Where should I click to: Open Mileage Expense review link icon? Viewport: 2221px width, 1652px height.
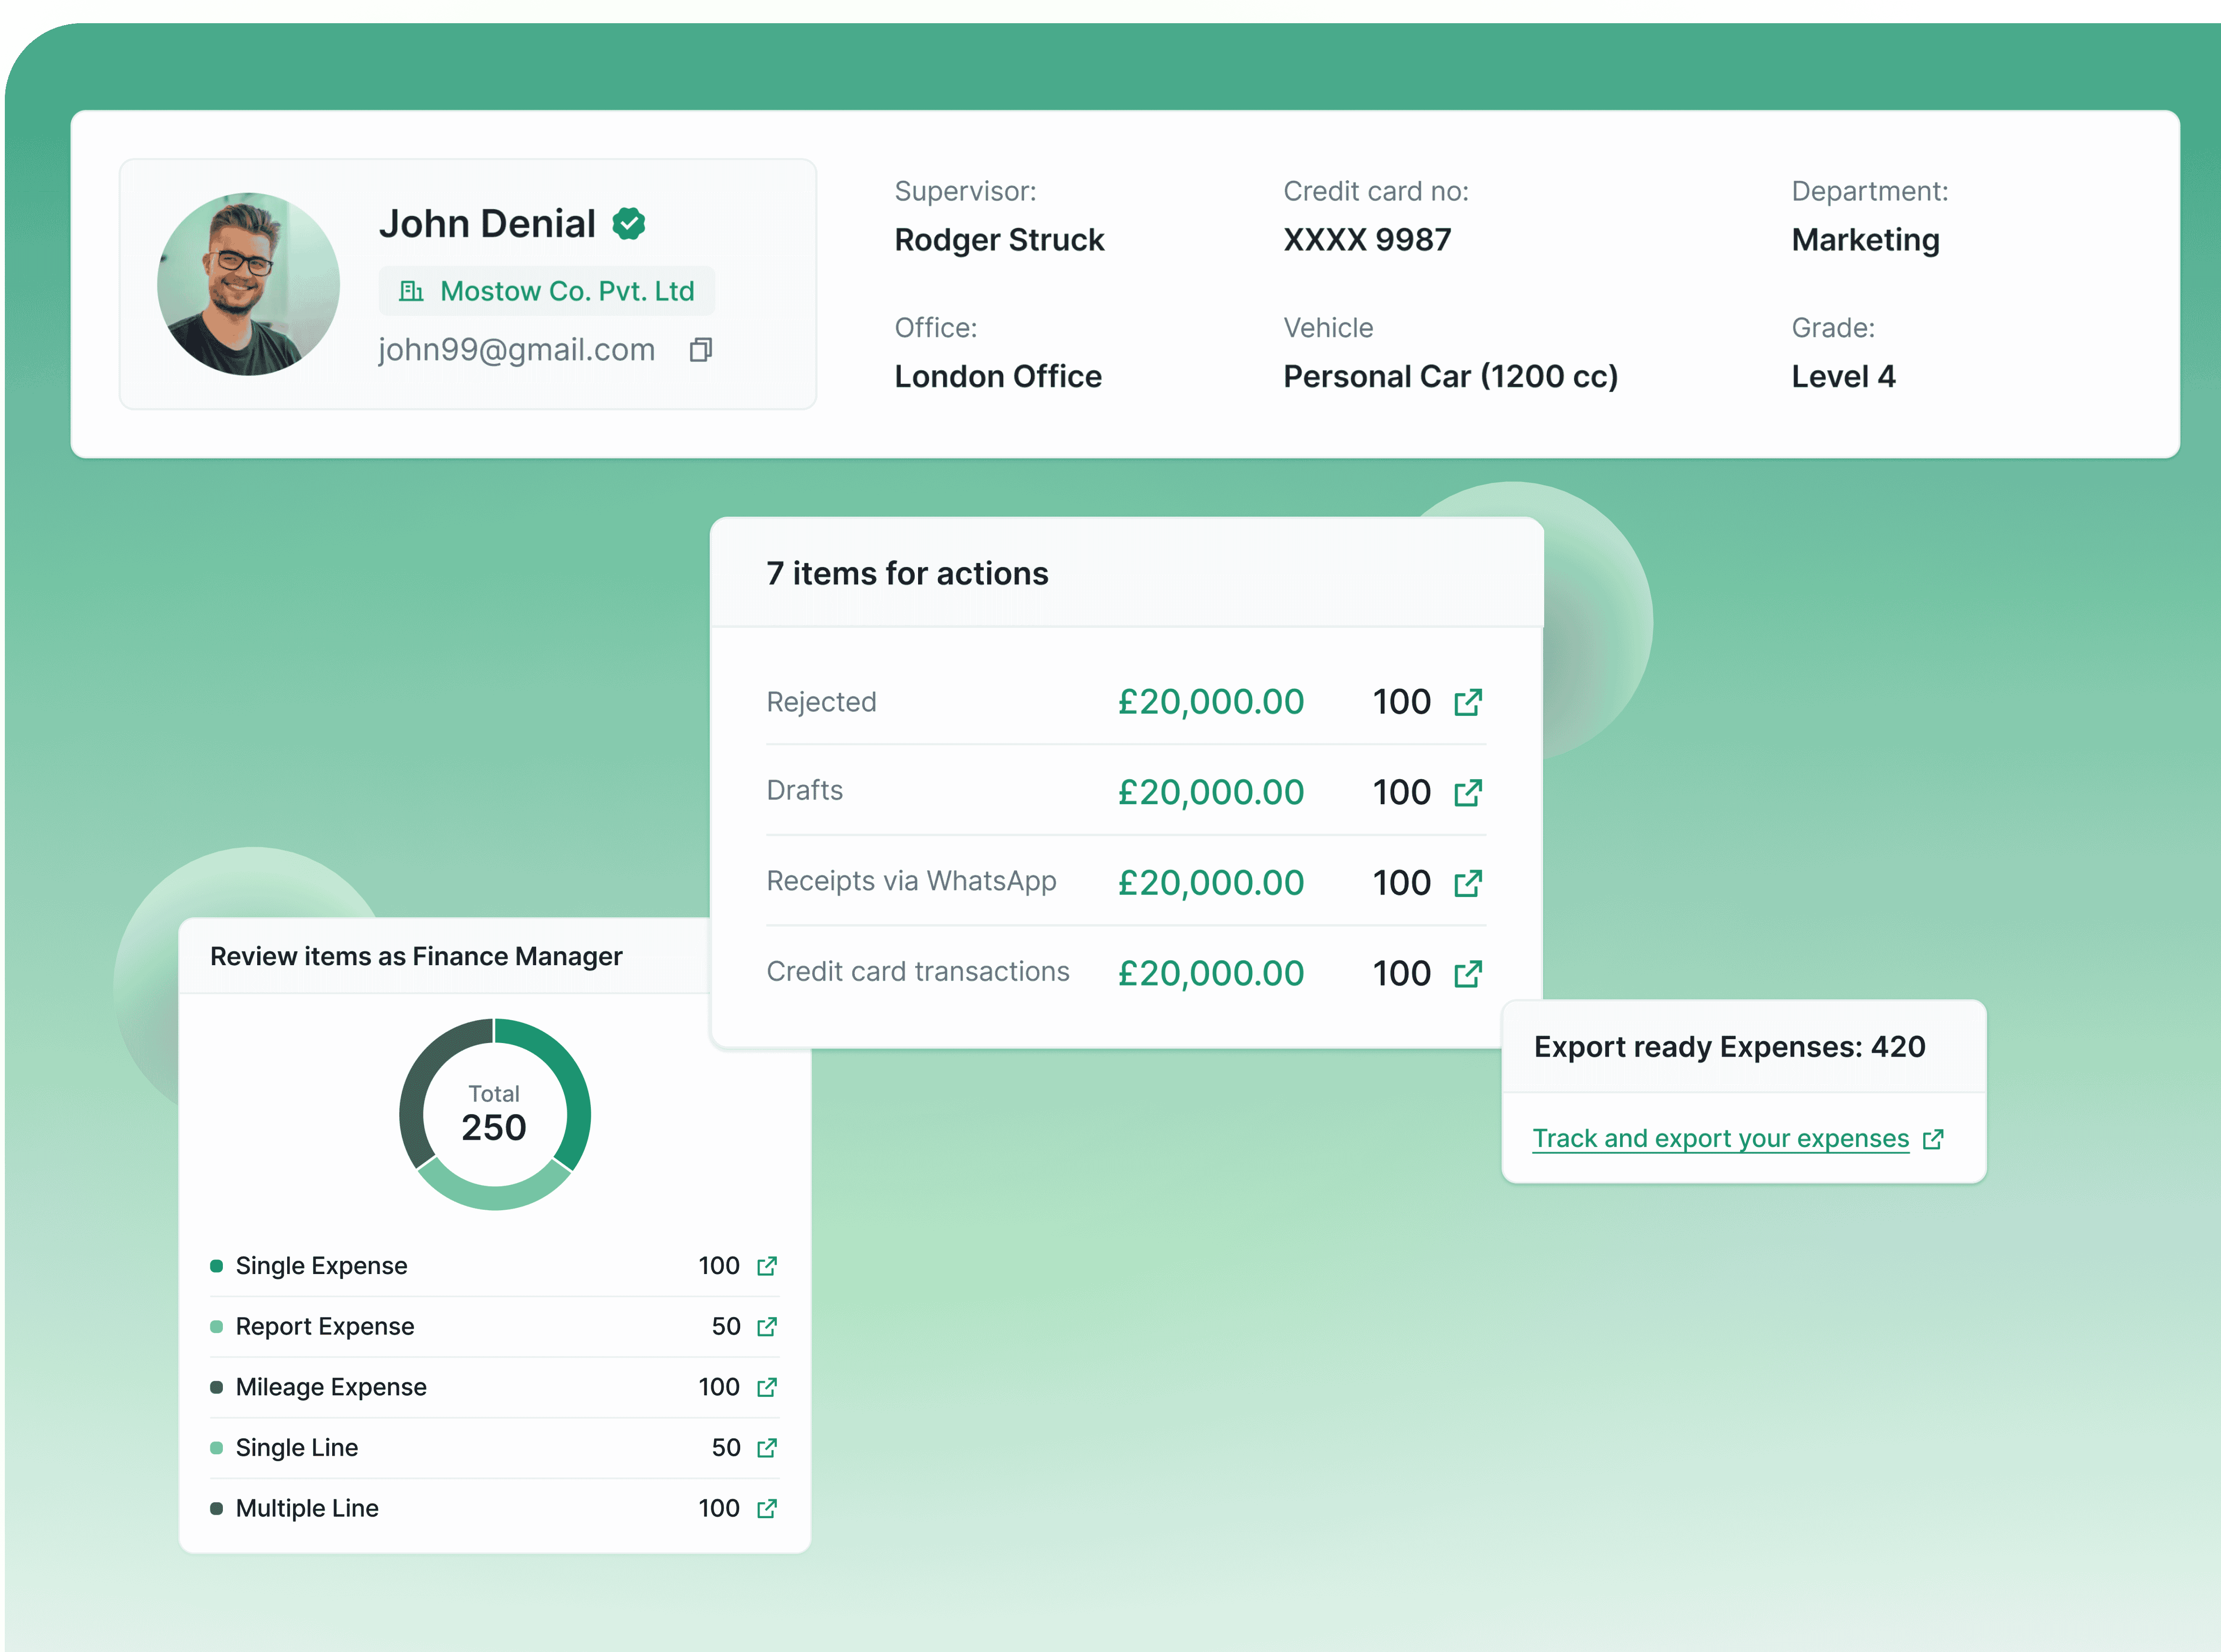point(767,1387)
